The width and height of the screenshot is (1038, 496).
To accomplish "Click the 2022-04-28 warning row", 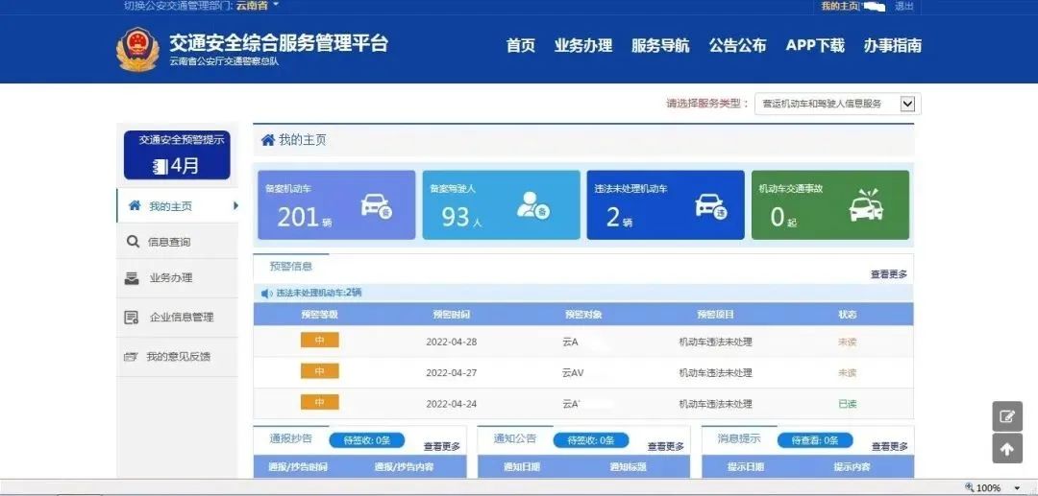I will 582,342.
